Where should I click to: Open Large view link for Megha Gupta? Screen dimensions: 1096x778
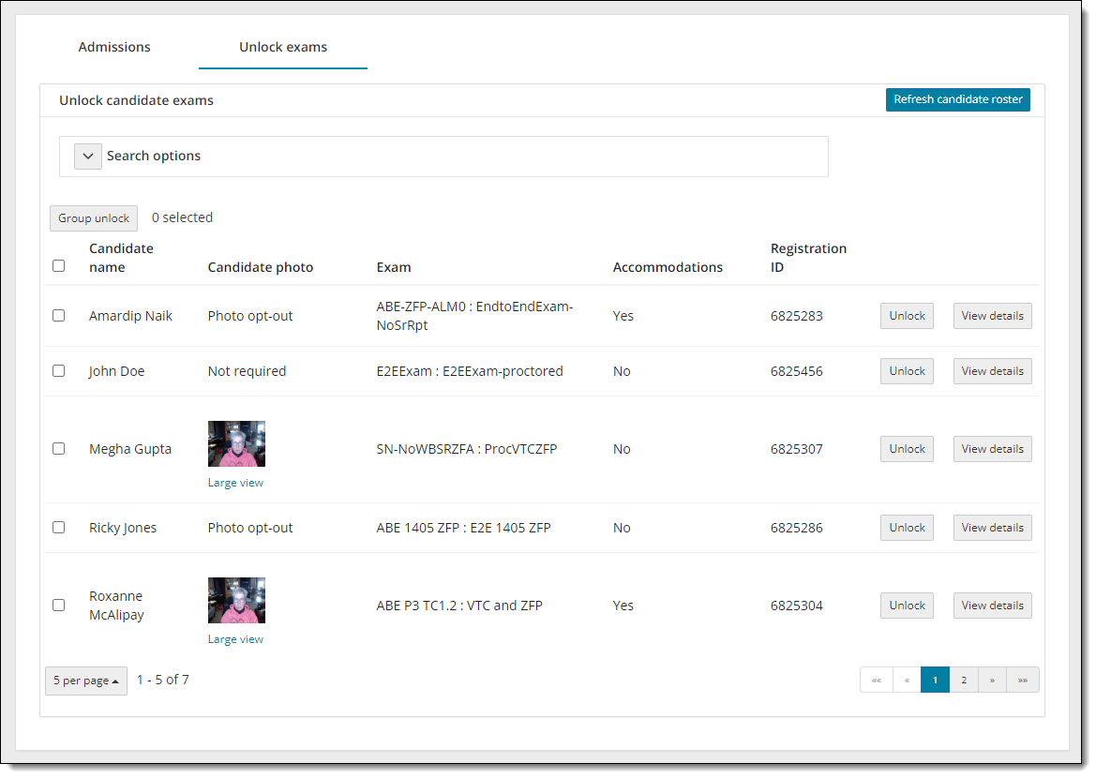point(235,483)
